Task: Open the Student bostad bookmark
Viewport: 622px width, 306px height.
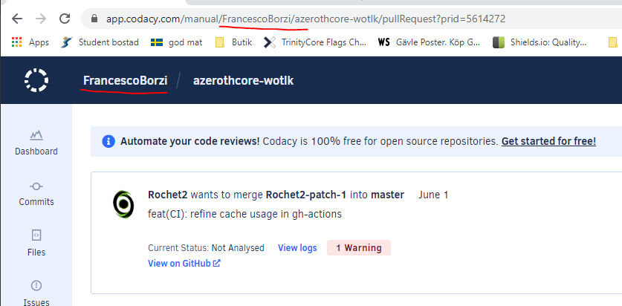Action: (x=100, y=42)
